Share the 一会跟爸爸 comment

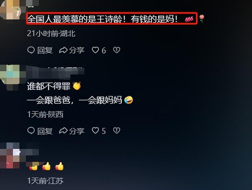coord(72,131)
